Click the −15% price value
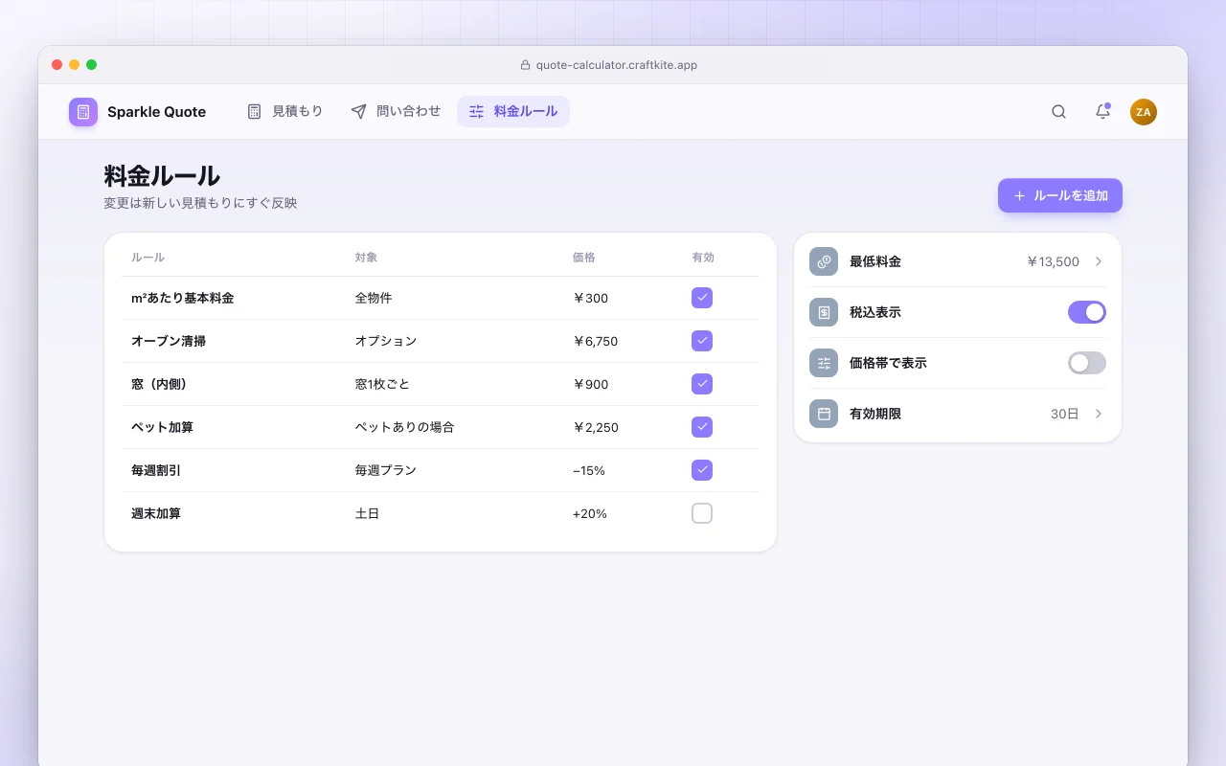1226x766 pixels. click(x=589, y=470)
